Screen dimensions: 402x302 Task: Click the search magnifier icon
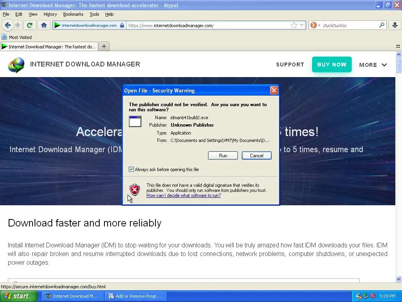click(x=382, y=25)
